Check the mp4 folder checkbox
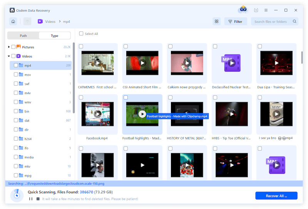Screen dimensions: 308x209 16,65
